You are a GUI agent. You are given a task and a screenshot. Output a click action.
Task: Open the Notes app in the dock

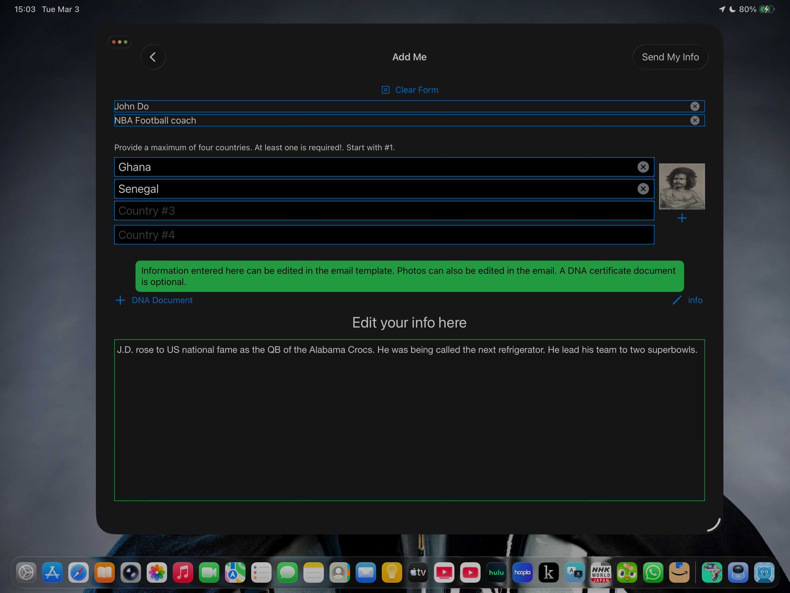click(313, 573)
